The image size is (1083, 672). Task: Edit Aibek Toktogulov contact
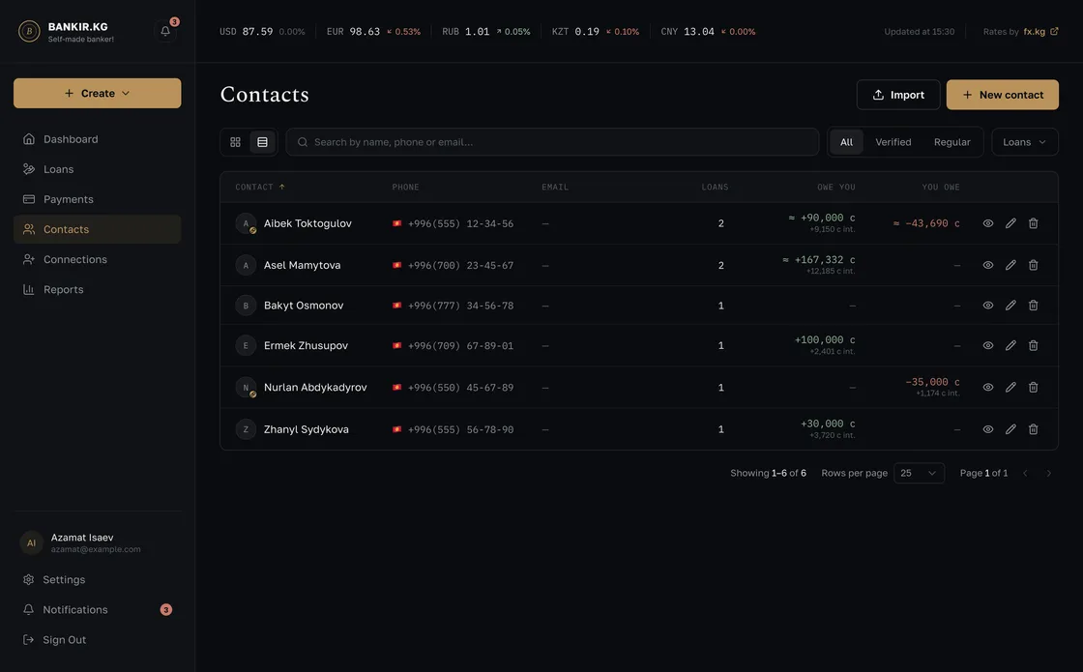coord(1010,223)
